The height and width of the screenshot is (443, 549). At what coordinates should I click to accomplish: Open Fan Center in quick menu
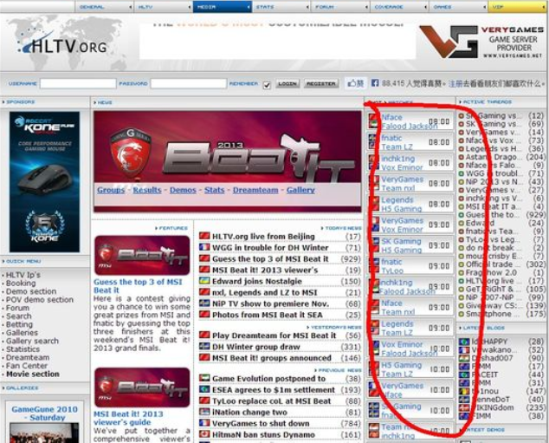pos(26,366)
